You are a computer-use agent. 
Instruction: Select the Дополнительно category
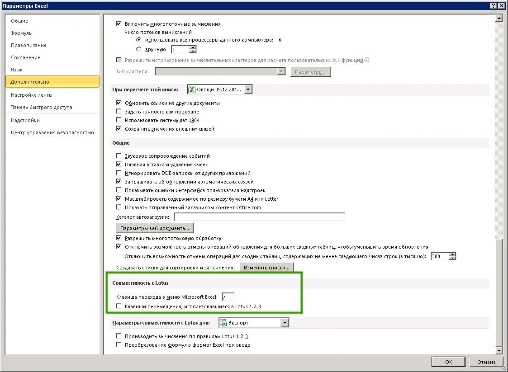52,82
